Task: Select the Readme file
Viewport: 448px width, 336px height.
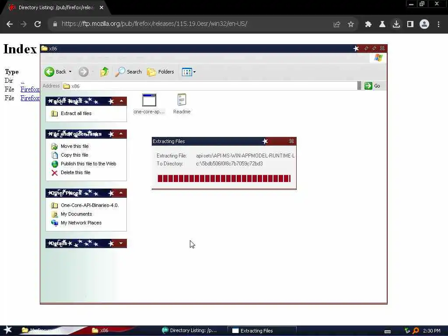Action: [182, 104]
